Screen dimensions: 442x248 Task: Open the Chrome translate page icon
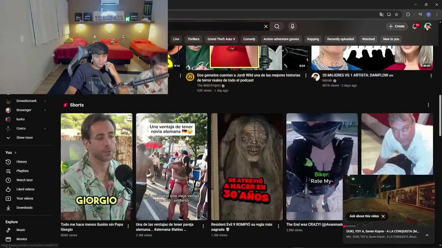382,14
